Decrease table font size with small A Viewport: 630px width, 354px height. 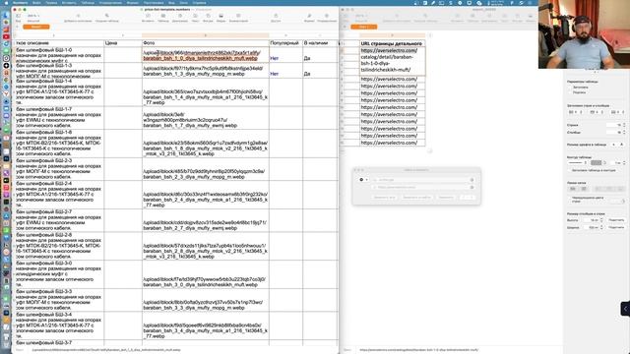[614, 145]
